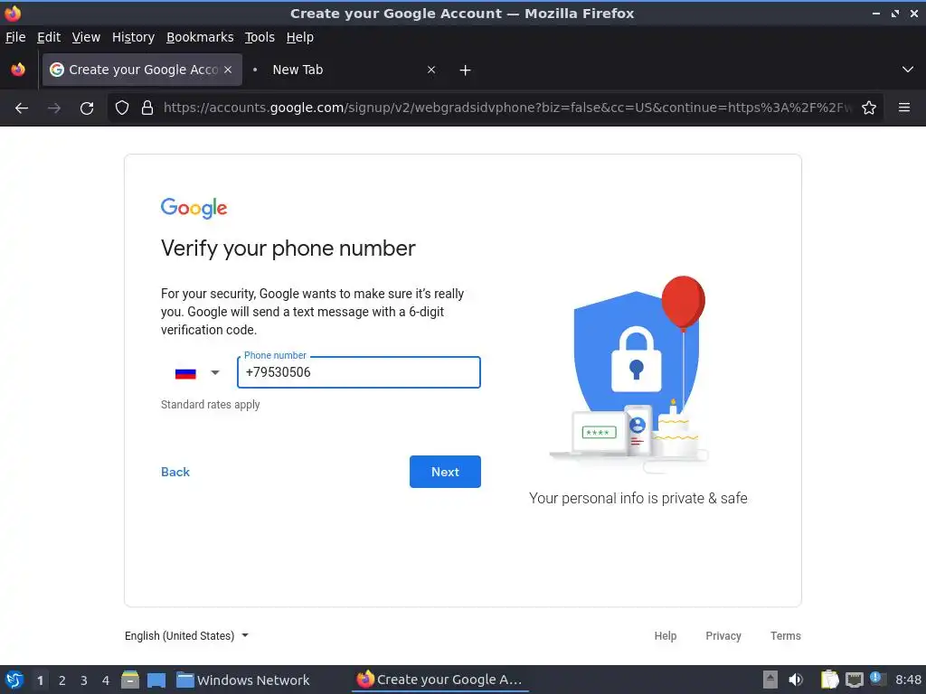Open the tracking protection shield icon
This screenshot has height=694, width=926.
tap(122, 108)
